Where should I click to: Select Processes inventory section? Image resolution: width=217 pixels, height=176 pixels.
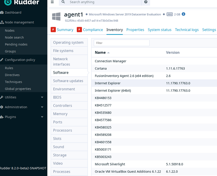click(69, 172)
